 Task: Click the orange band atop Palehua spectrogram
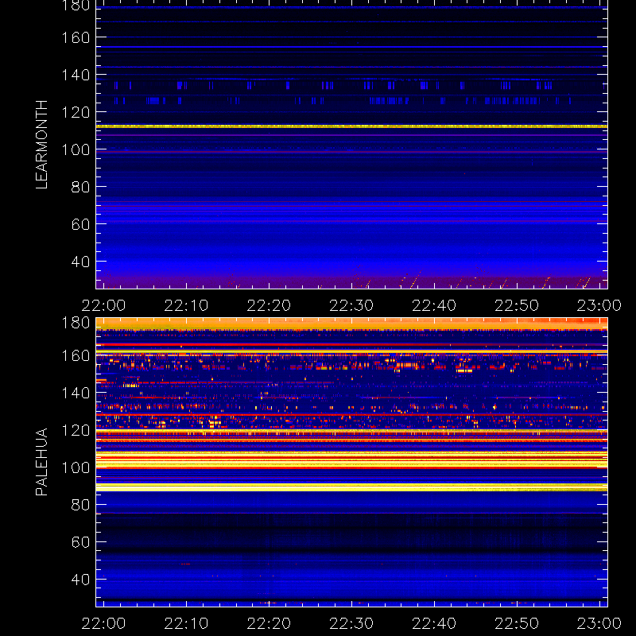(x=351, y=324)
